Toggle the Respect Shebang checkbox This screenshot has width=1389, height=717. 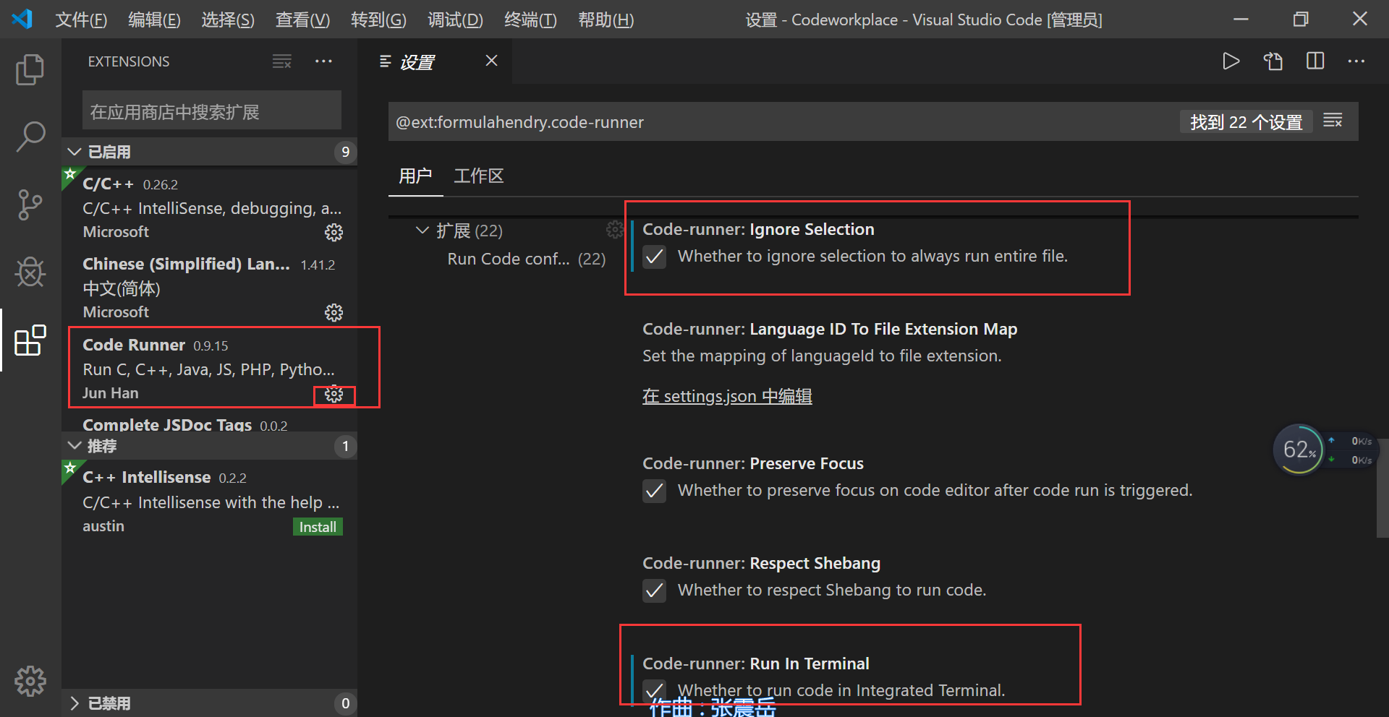tap(655, 591)
